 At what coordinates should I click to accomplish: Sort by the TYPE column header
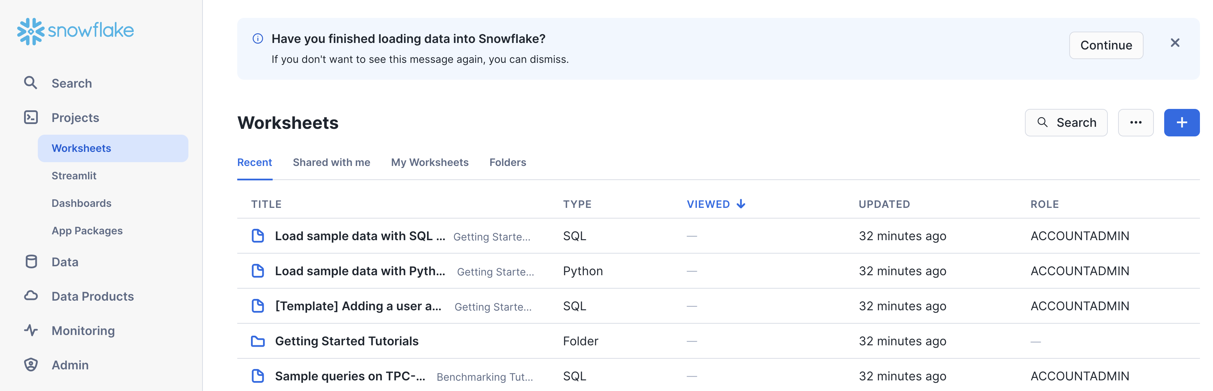(x=577, y=204)
